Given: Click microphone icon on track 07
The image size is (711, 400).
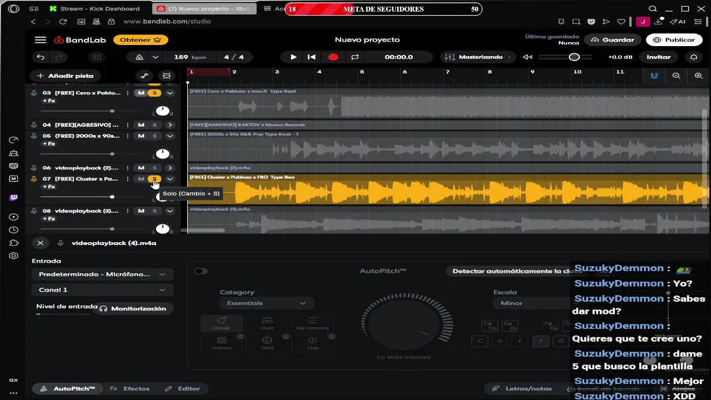Looking at the screenshot, I should coord(34,179).
